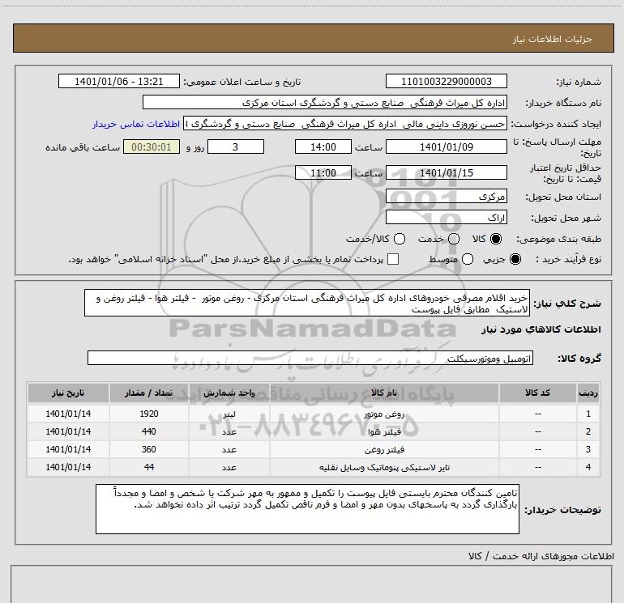Toggle the اسناد خزانه اسلامی payment checkbox
The image size is (624, 603).
point(393,259)
